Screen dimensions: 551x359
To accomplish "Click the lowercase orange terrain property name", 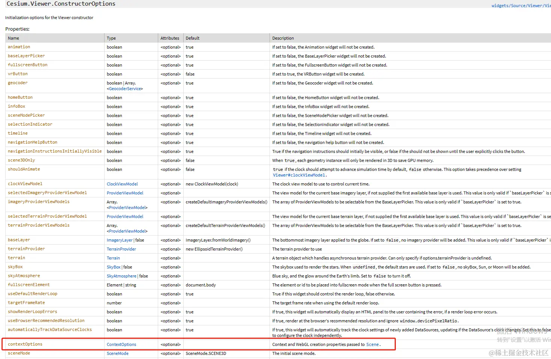I will coord(16,258).
